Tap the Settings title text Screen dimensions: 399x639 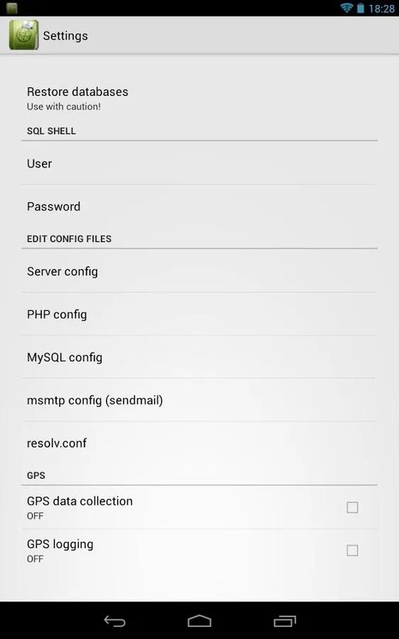point(65,36)
